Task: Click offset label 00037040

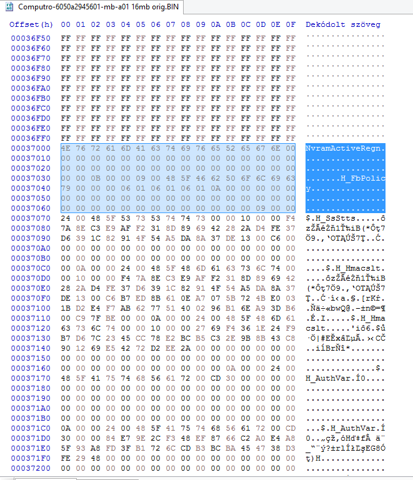Action: (31, 188)
